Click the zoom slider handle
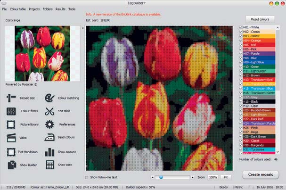Screen dimensions: 286x190 pos(161,177)
